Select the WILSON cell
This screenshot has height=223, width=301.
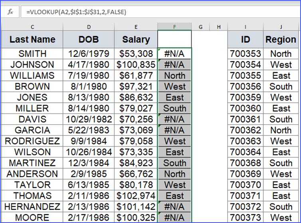32,152
